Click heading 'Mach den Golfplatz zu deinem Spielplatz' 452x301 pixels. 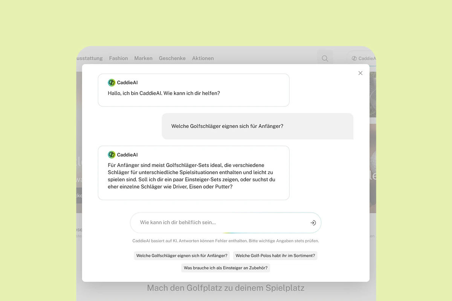tap(226, 288)
